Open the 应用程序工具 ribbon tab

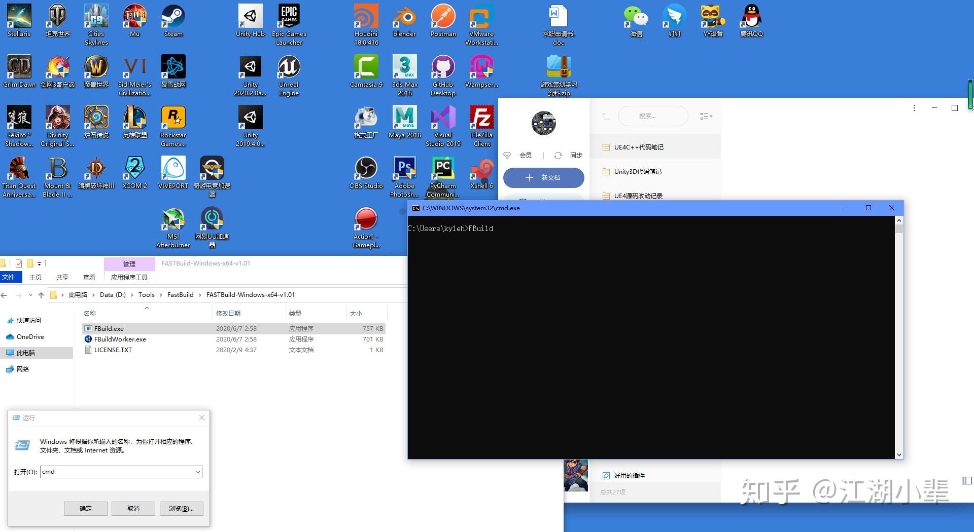tap(129, 277)
